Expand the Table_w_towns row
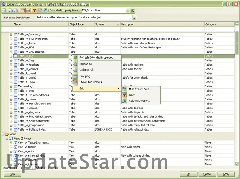Image resolution: width=240 pixels, height=179 pixels. (11, 43)
